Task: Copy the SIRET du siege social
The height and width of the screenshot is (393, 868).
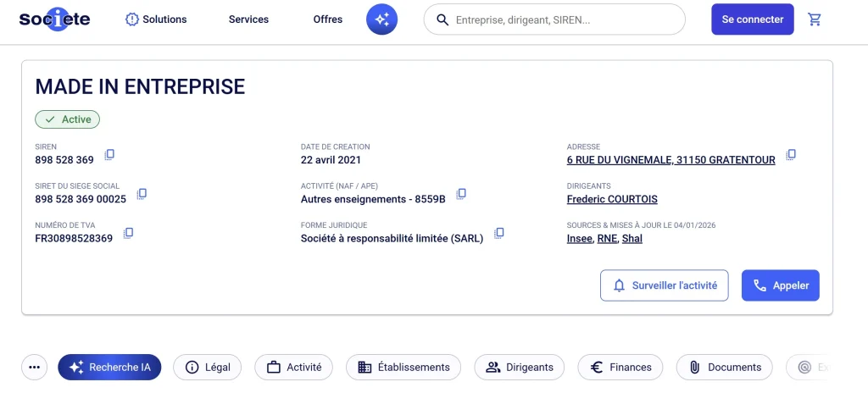Action: (142, 194)
